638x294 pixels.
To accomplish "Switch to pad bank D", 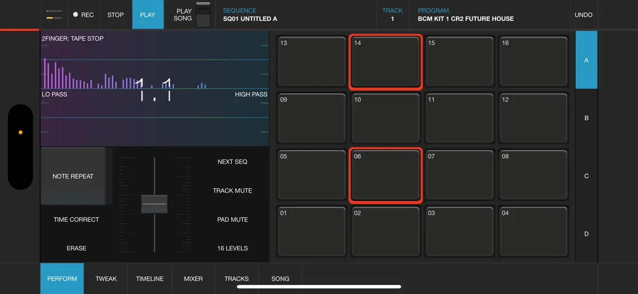I will coord(586,234).
